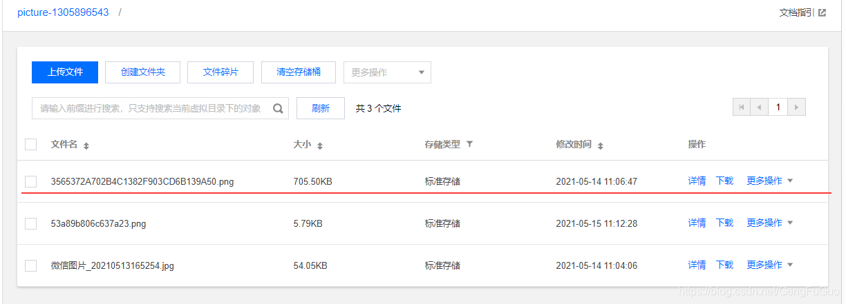This screenshot has height=304, width=846.
Task: Click the 上传文件 upload button
Action: pyautogui.click(x=65, y=72)
